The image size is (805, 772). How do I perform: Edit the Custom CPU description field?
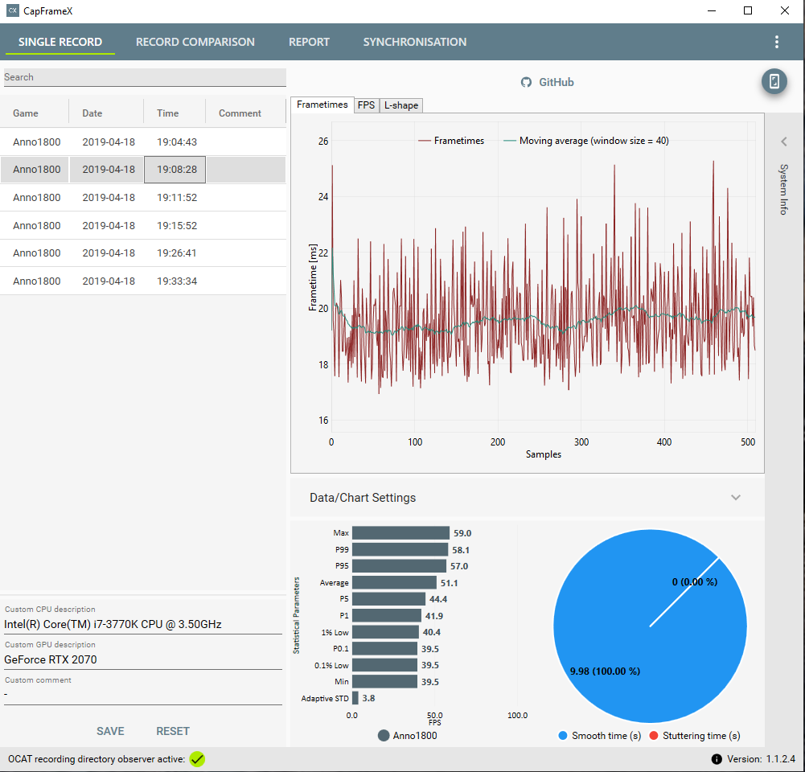142,624
